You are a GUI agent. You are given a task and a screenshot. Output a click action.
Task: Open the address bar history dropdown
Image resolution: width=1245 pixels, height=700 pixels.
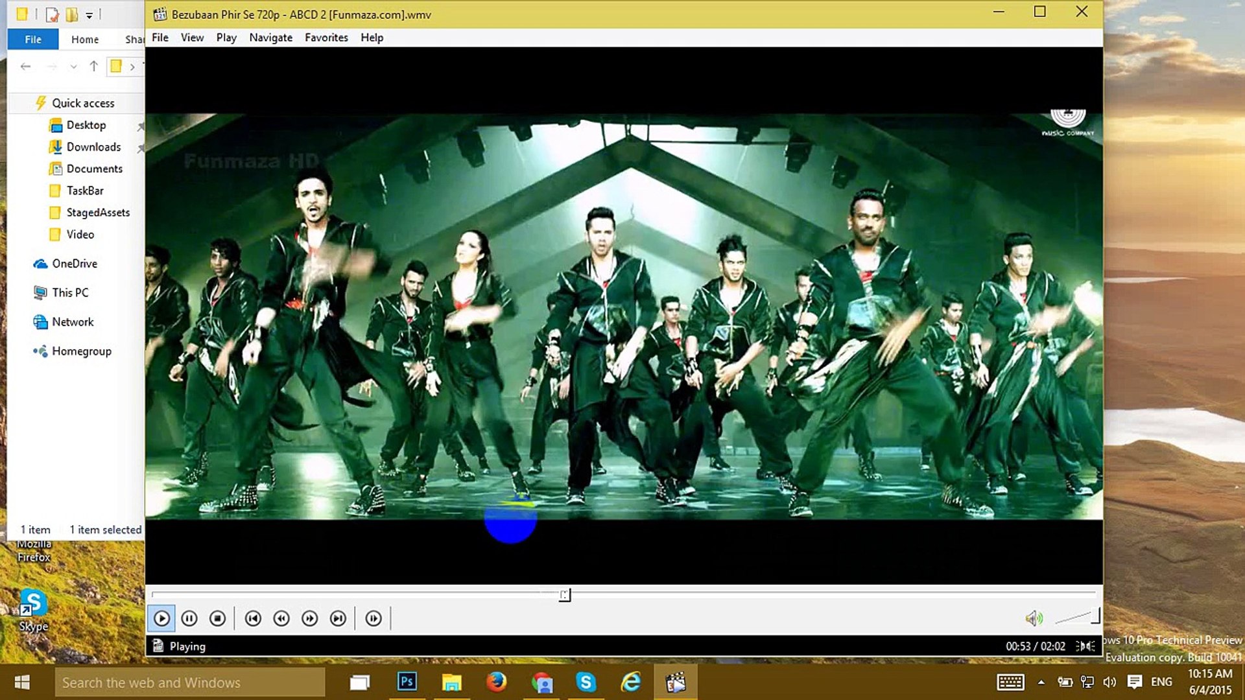[73, 66]
